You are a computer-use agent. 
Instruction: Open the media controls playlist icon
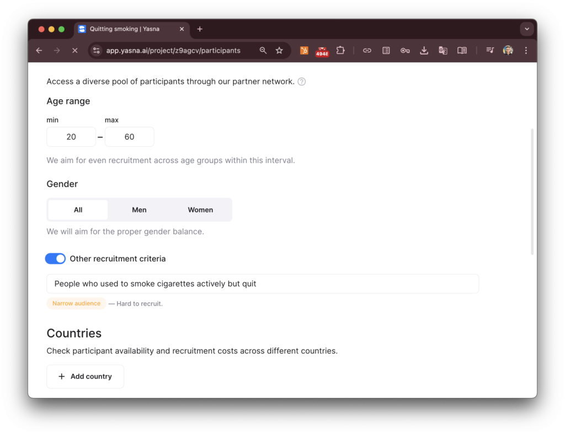point(490,50)
